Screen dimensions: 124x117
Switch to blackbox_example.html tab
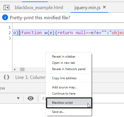[39, 8]
